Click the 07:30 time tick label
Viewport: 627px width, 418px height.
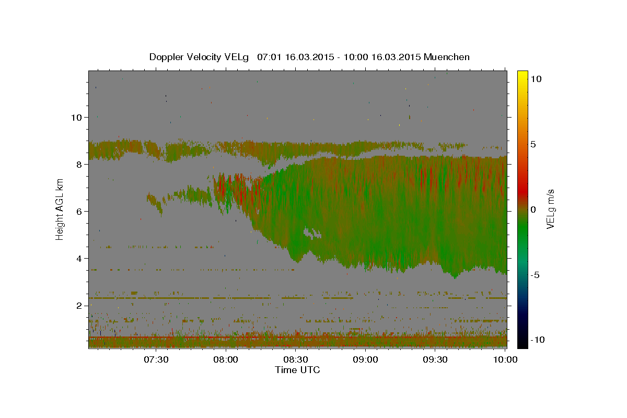click(156, 359)
